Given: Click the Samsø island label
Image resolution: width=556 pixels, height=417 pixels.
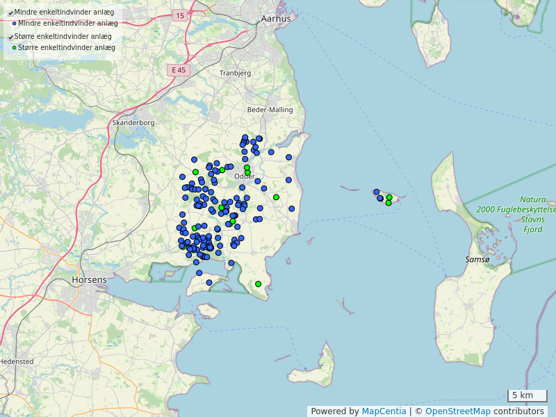Looking at the screenshot, I should (477, 259).
